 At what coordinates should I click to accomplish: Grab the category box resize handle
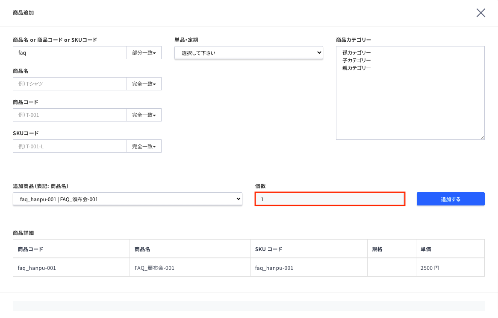point(482,137)
